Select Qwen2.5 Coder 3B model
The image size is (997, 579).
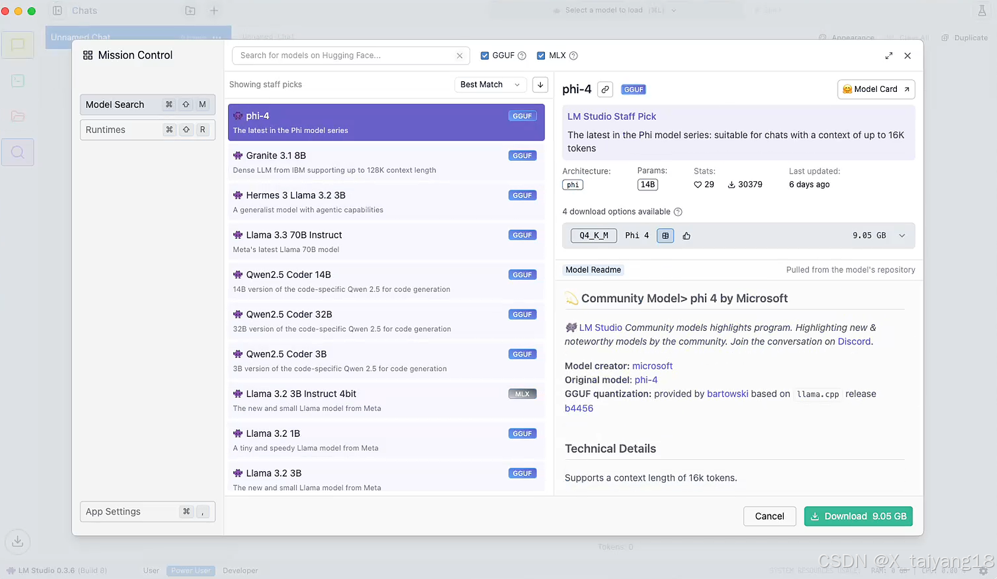(386, 360)
